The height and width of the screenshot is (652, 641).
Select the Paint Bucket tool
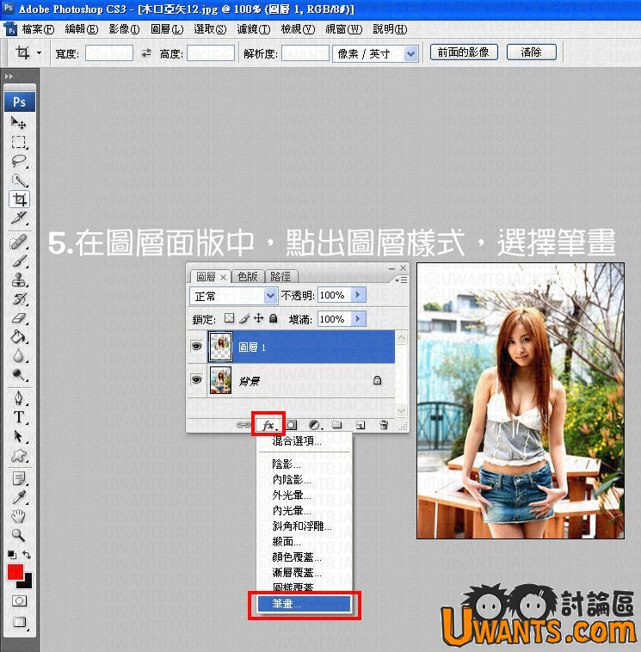point(18,337)
